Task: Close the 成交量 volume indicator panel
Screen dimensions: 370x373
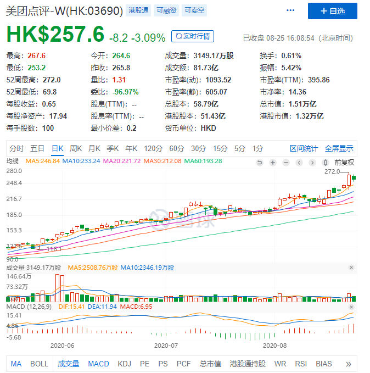Action: point(351,268)
